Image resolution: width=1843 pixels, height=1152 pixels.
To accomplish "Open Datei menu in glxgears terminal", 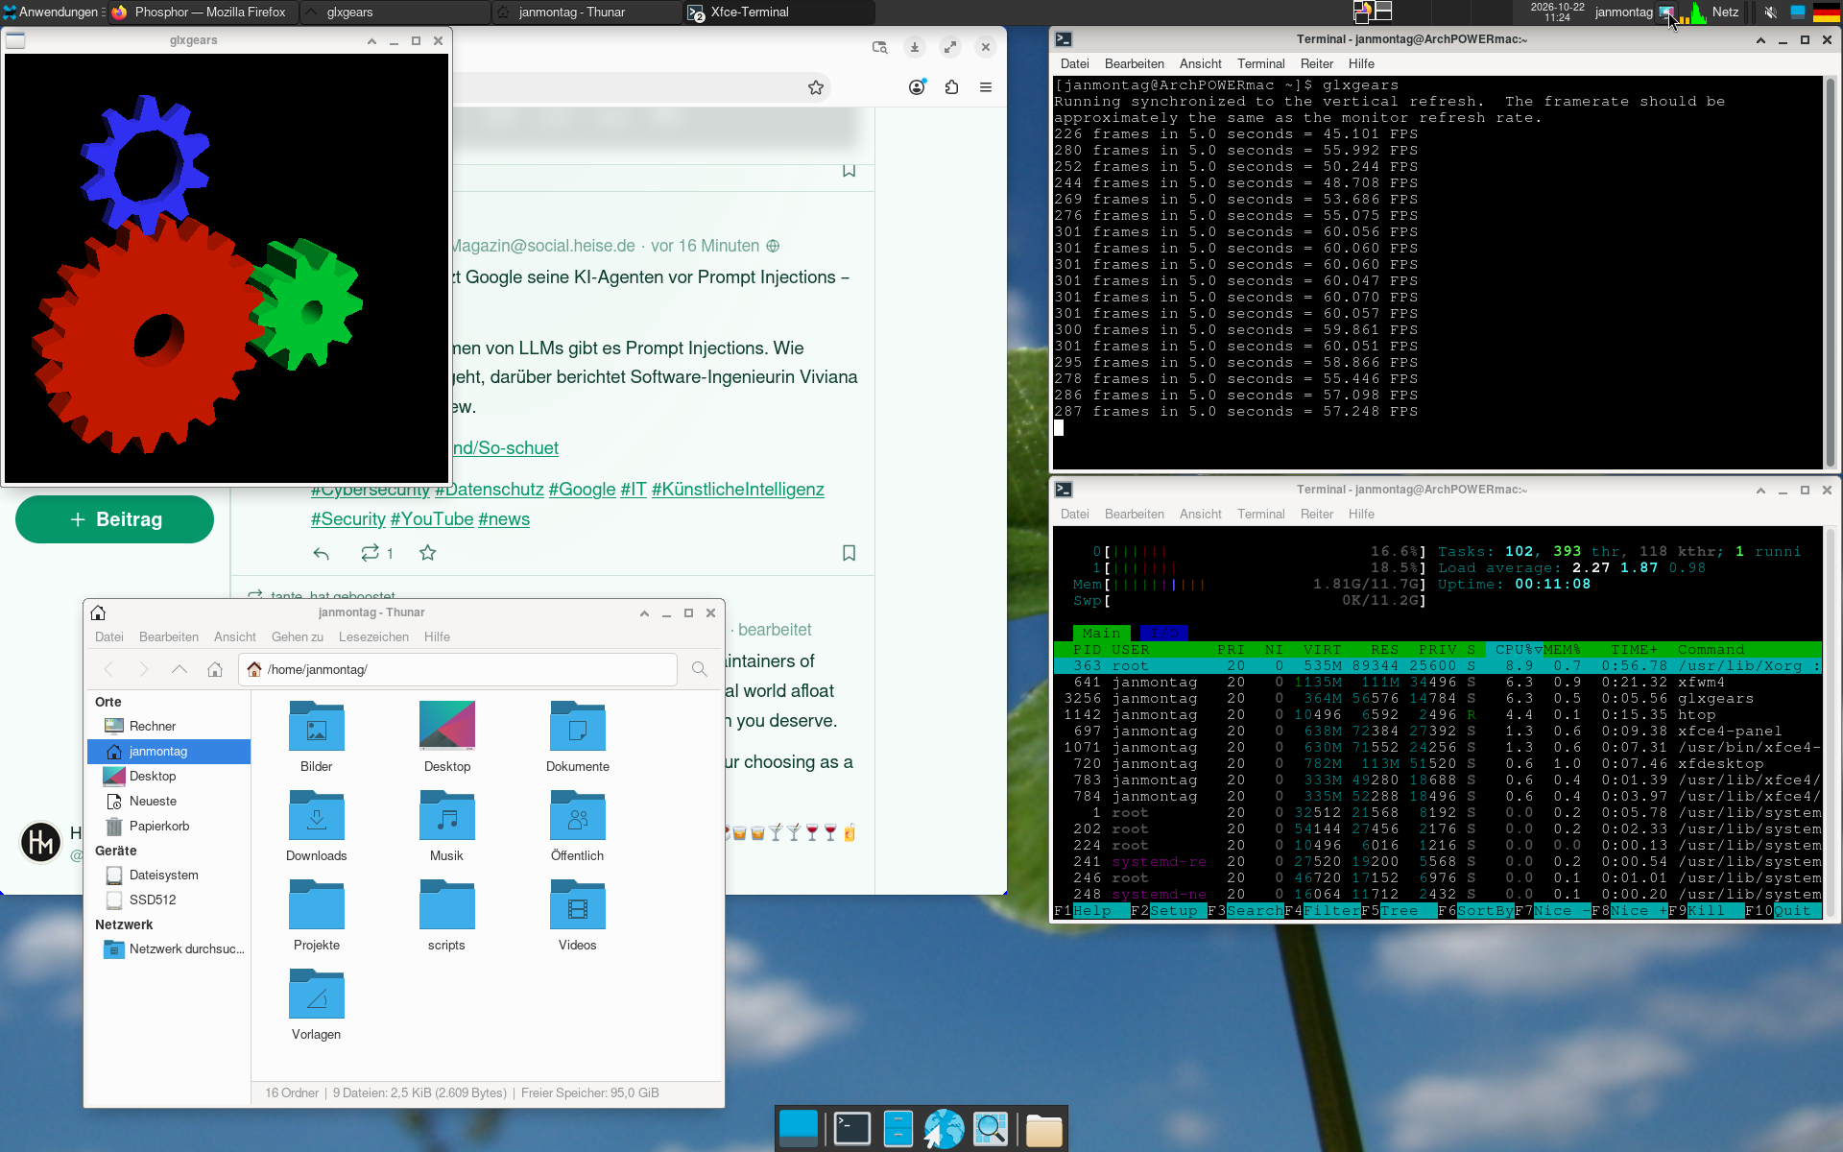I will click(x=1074, y=63).
